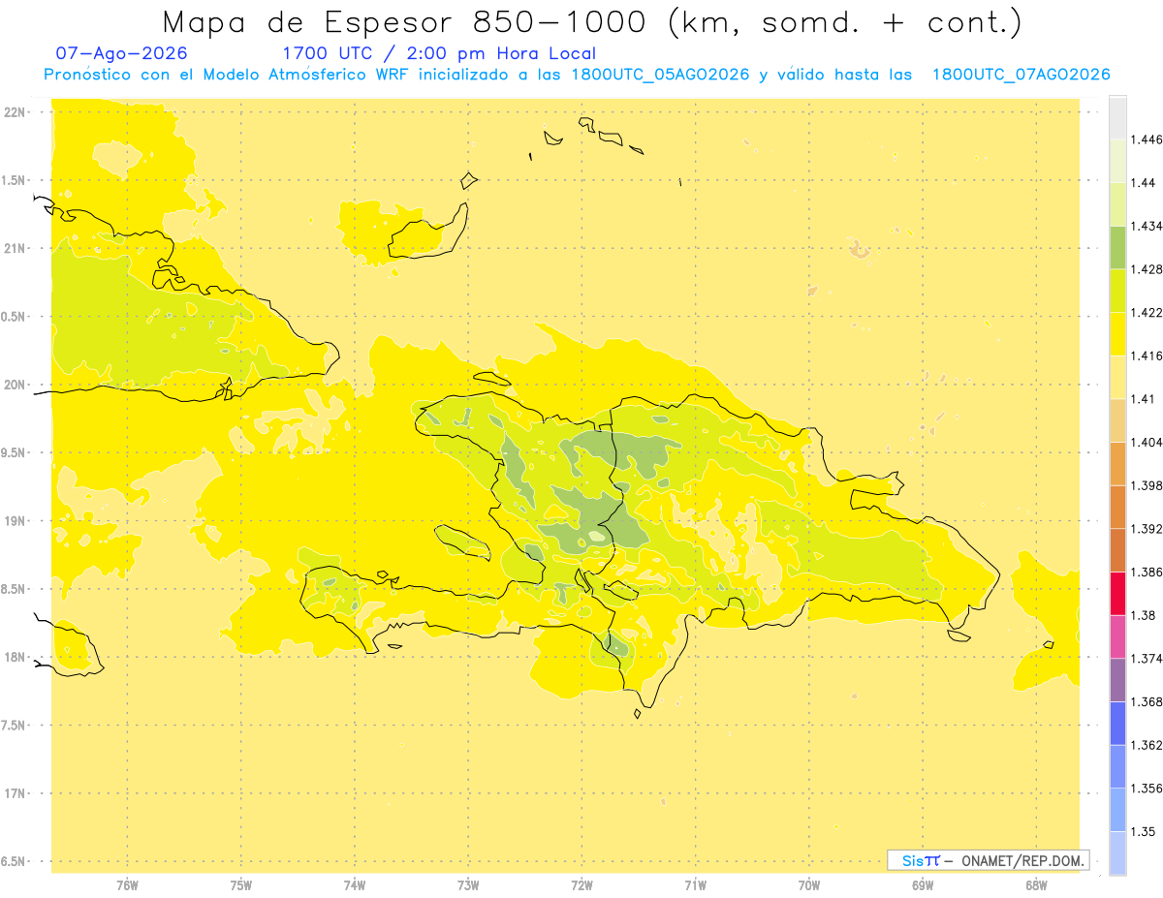Image resolution: width=1163 pixels, height=898 pixels.
Task: Click the '18N' latitude label
Action: pos(16,657)
